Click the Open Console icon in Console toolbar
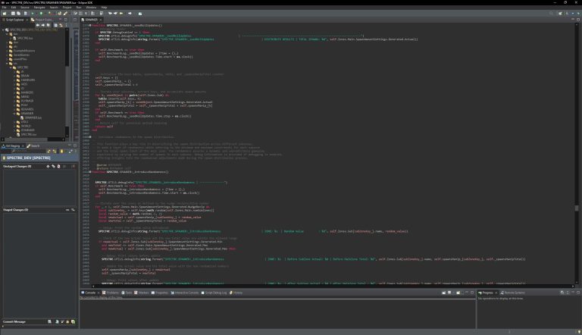This screenshot has width=582, height=335. pos(458,293)
